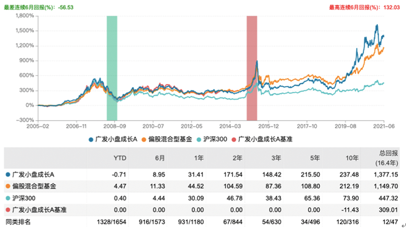Viewport: 407px width, 230px height.
Task: Click the 931/1180 one-year rank
Action: pyautogui.click(x=191, y=222)
